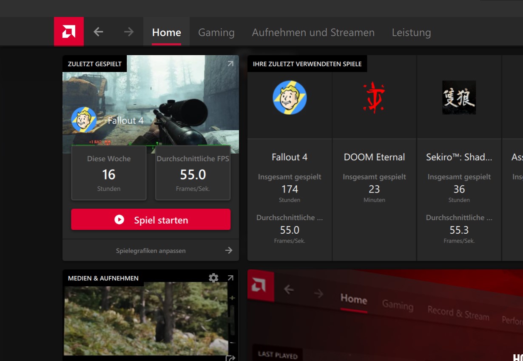Switch to the Home tab
The height and width of the screenshot is (361, 523).
[x=167, y=32]
